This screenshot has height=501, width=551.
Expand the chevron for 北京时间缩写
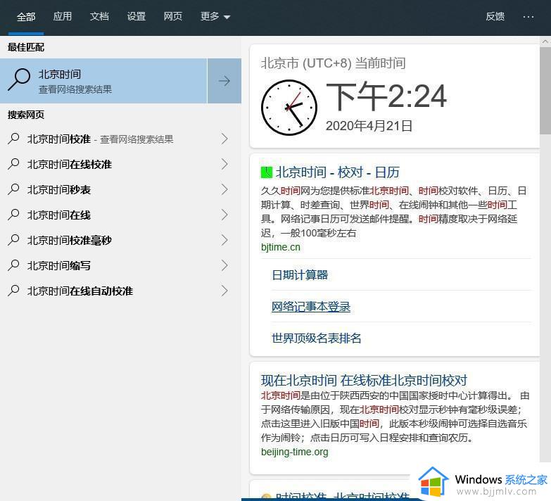tap(225, 265)
